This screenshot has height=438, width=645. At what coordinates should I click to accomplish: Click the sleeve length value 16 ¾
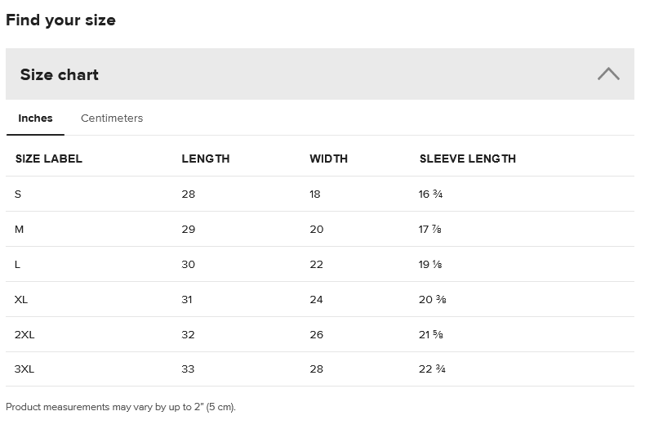[x=430, y=194]
